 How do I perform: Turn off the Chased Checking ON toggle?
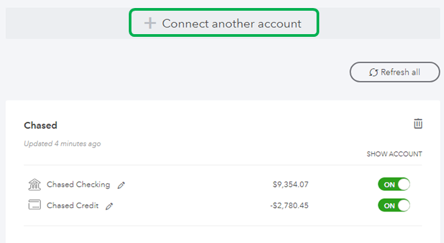click(x=394, y=184)
